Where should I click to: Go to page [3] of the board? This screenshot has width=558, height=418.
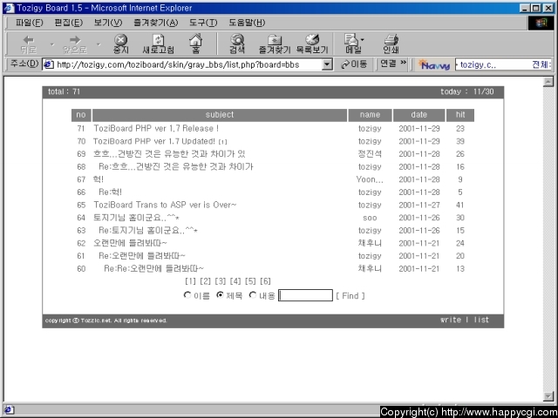point(221,281)
